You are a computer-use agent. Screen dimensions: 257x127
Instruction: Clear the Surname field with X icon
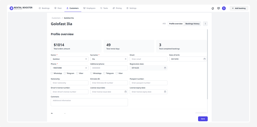[126, 59]
